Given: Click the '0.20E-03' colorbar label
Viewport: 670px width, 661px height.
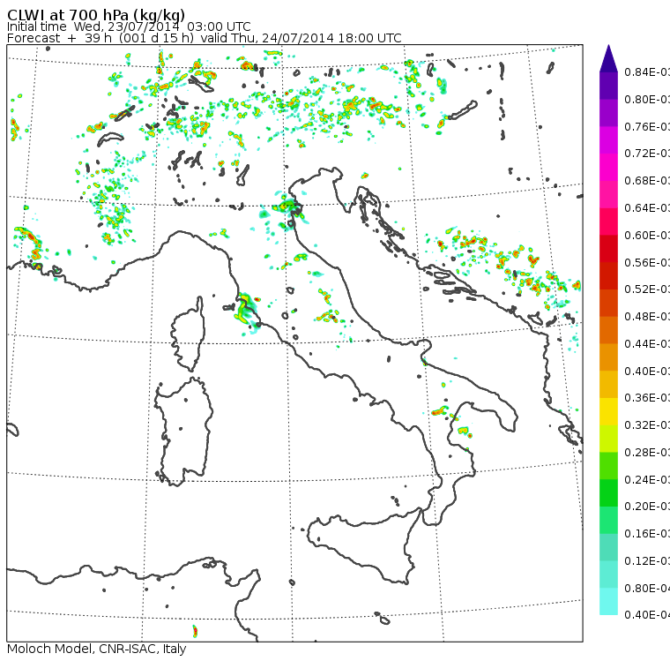Looking at the screenshot, I should (647, 507).
